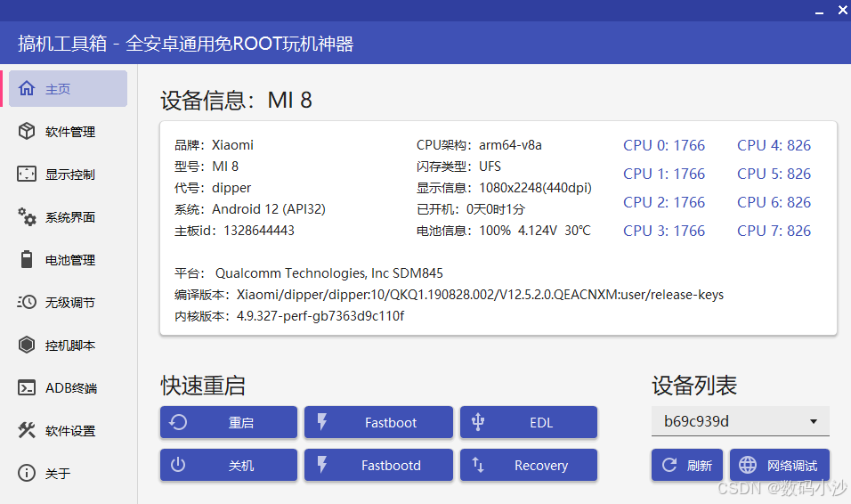Click the 平台 Qualcomm SDM845 text

pyautogui.click(x=309, y=273)
